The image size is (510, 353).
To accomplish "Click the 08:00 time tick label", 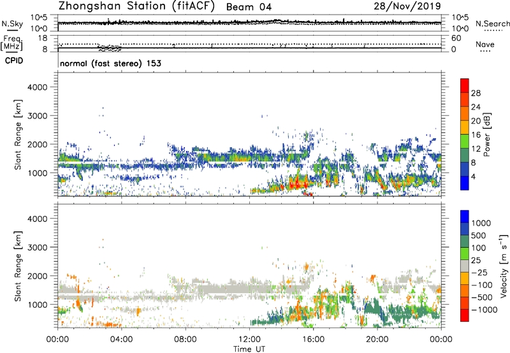I will click(186, 340).
